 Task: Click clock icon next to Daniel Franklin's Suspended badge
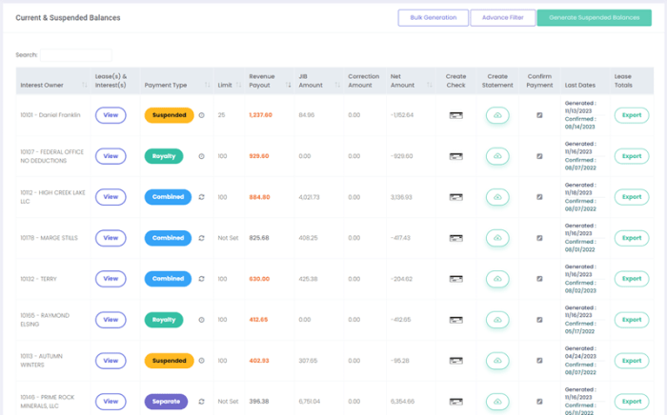(201, 115)
